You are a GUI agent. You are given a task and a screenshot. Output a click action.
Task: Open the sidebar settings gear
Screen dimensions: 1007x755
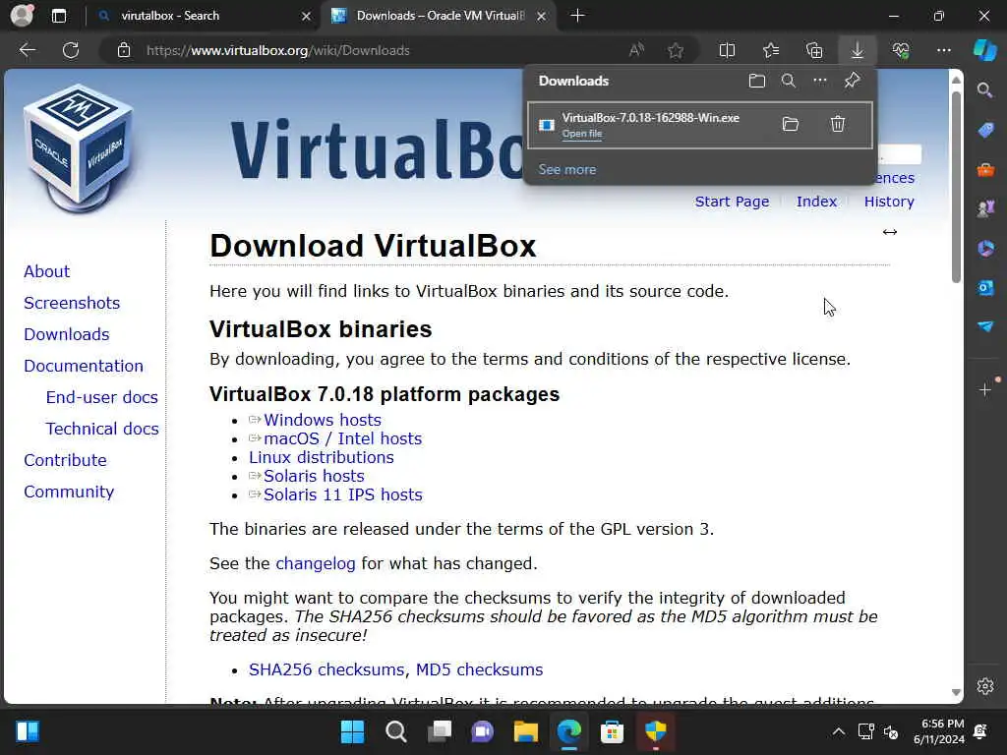(985, 685)
